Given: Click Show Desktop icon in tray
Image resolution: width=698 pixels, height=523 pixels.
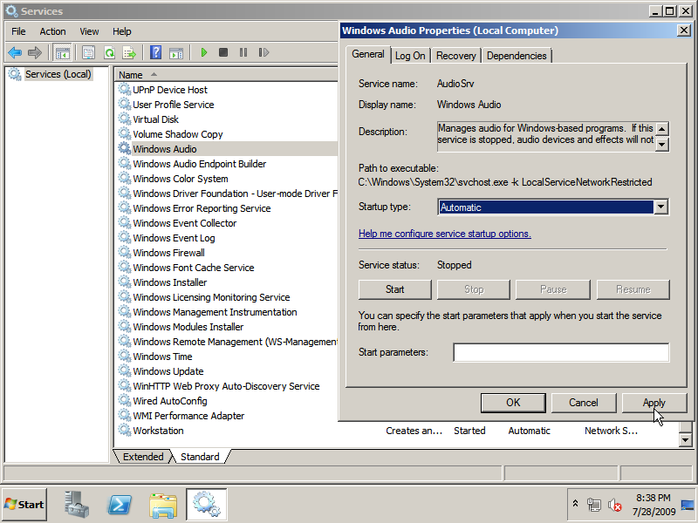Looking at the screenshot, I should pyautogui.click(x=688, y=505).
